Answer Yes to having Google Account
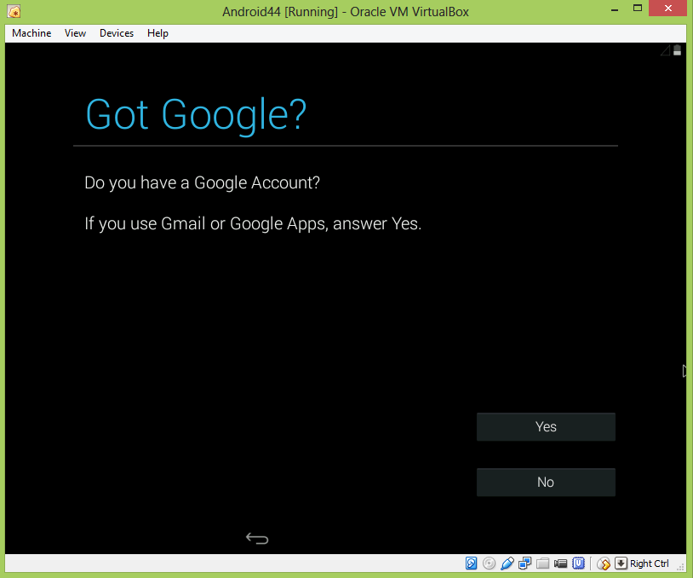This screenshot has width=693, height=578. (546, 426)
